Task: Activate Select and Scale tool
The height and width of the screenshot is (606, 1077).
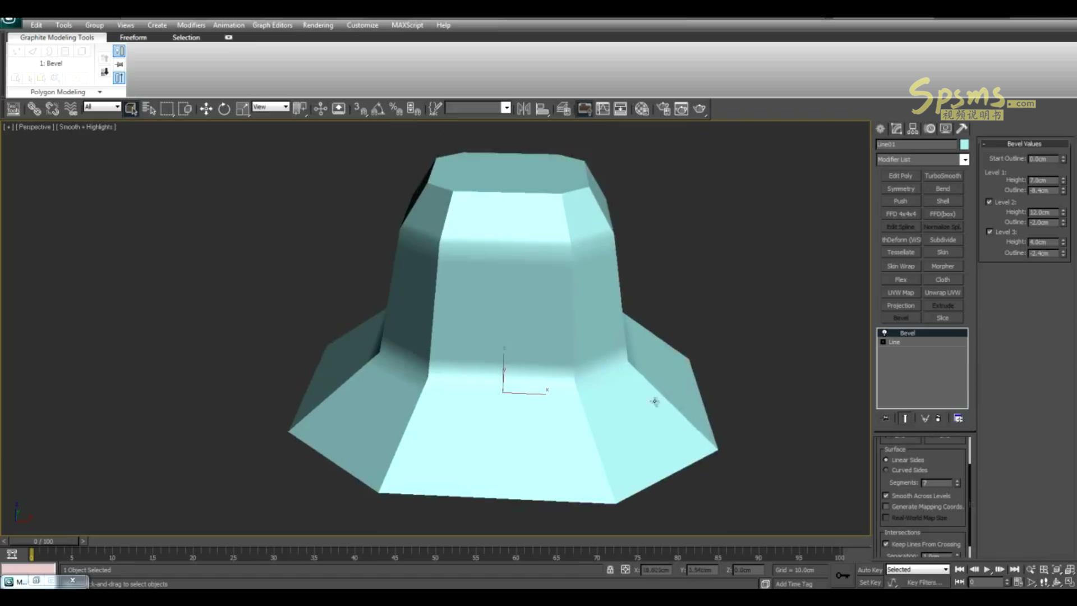Action: click(x=242, y=109)
